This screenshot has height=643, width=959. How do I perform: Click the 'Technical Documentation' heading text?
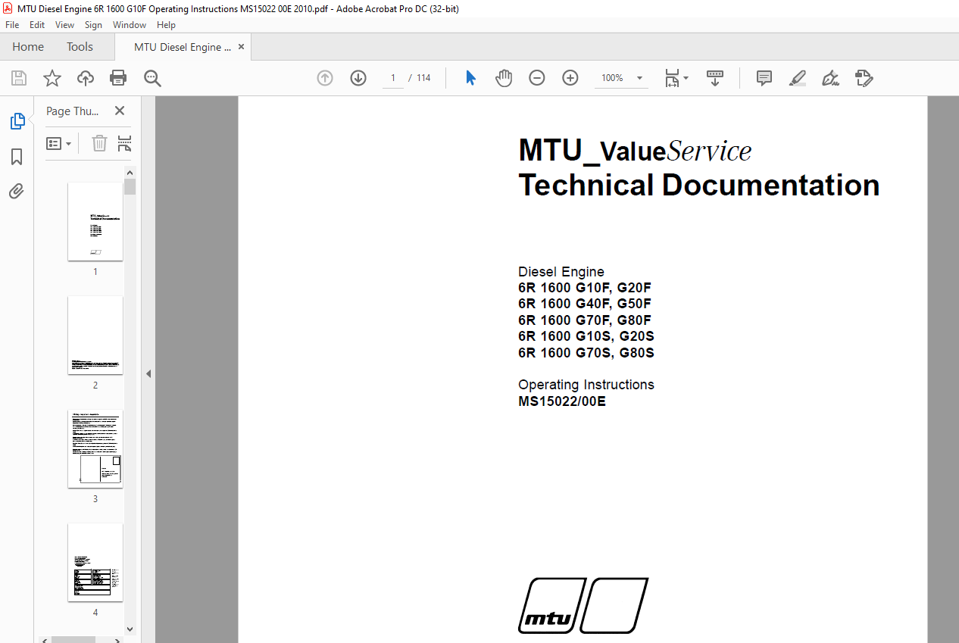click(x=698, y=186)
